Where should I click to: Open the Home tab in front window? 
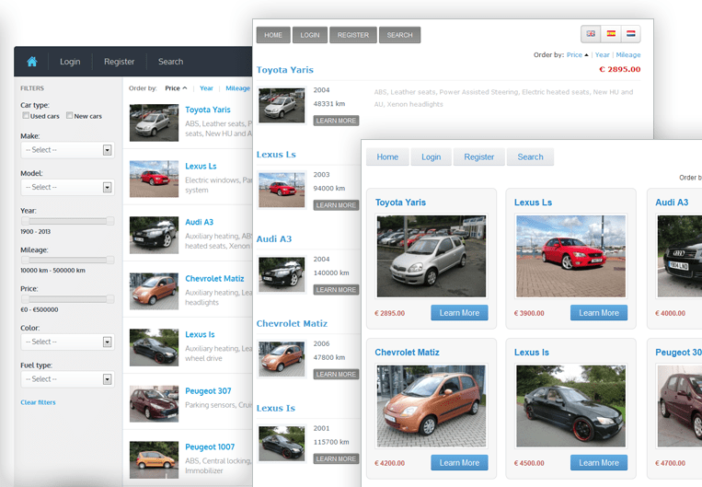[x=387, y=157]
